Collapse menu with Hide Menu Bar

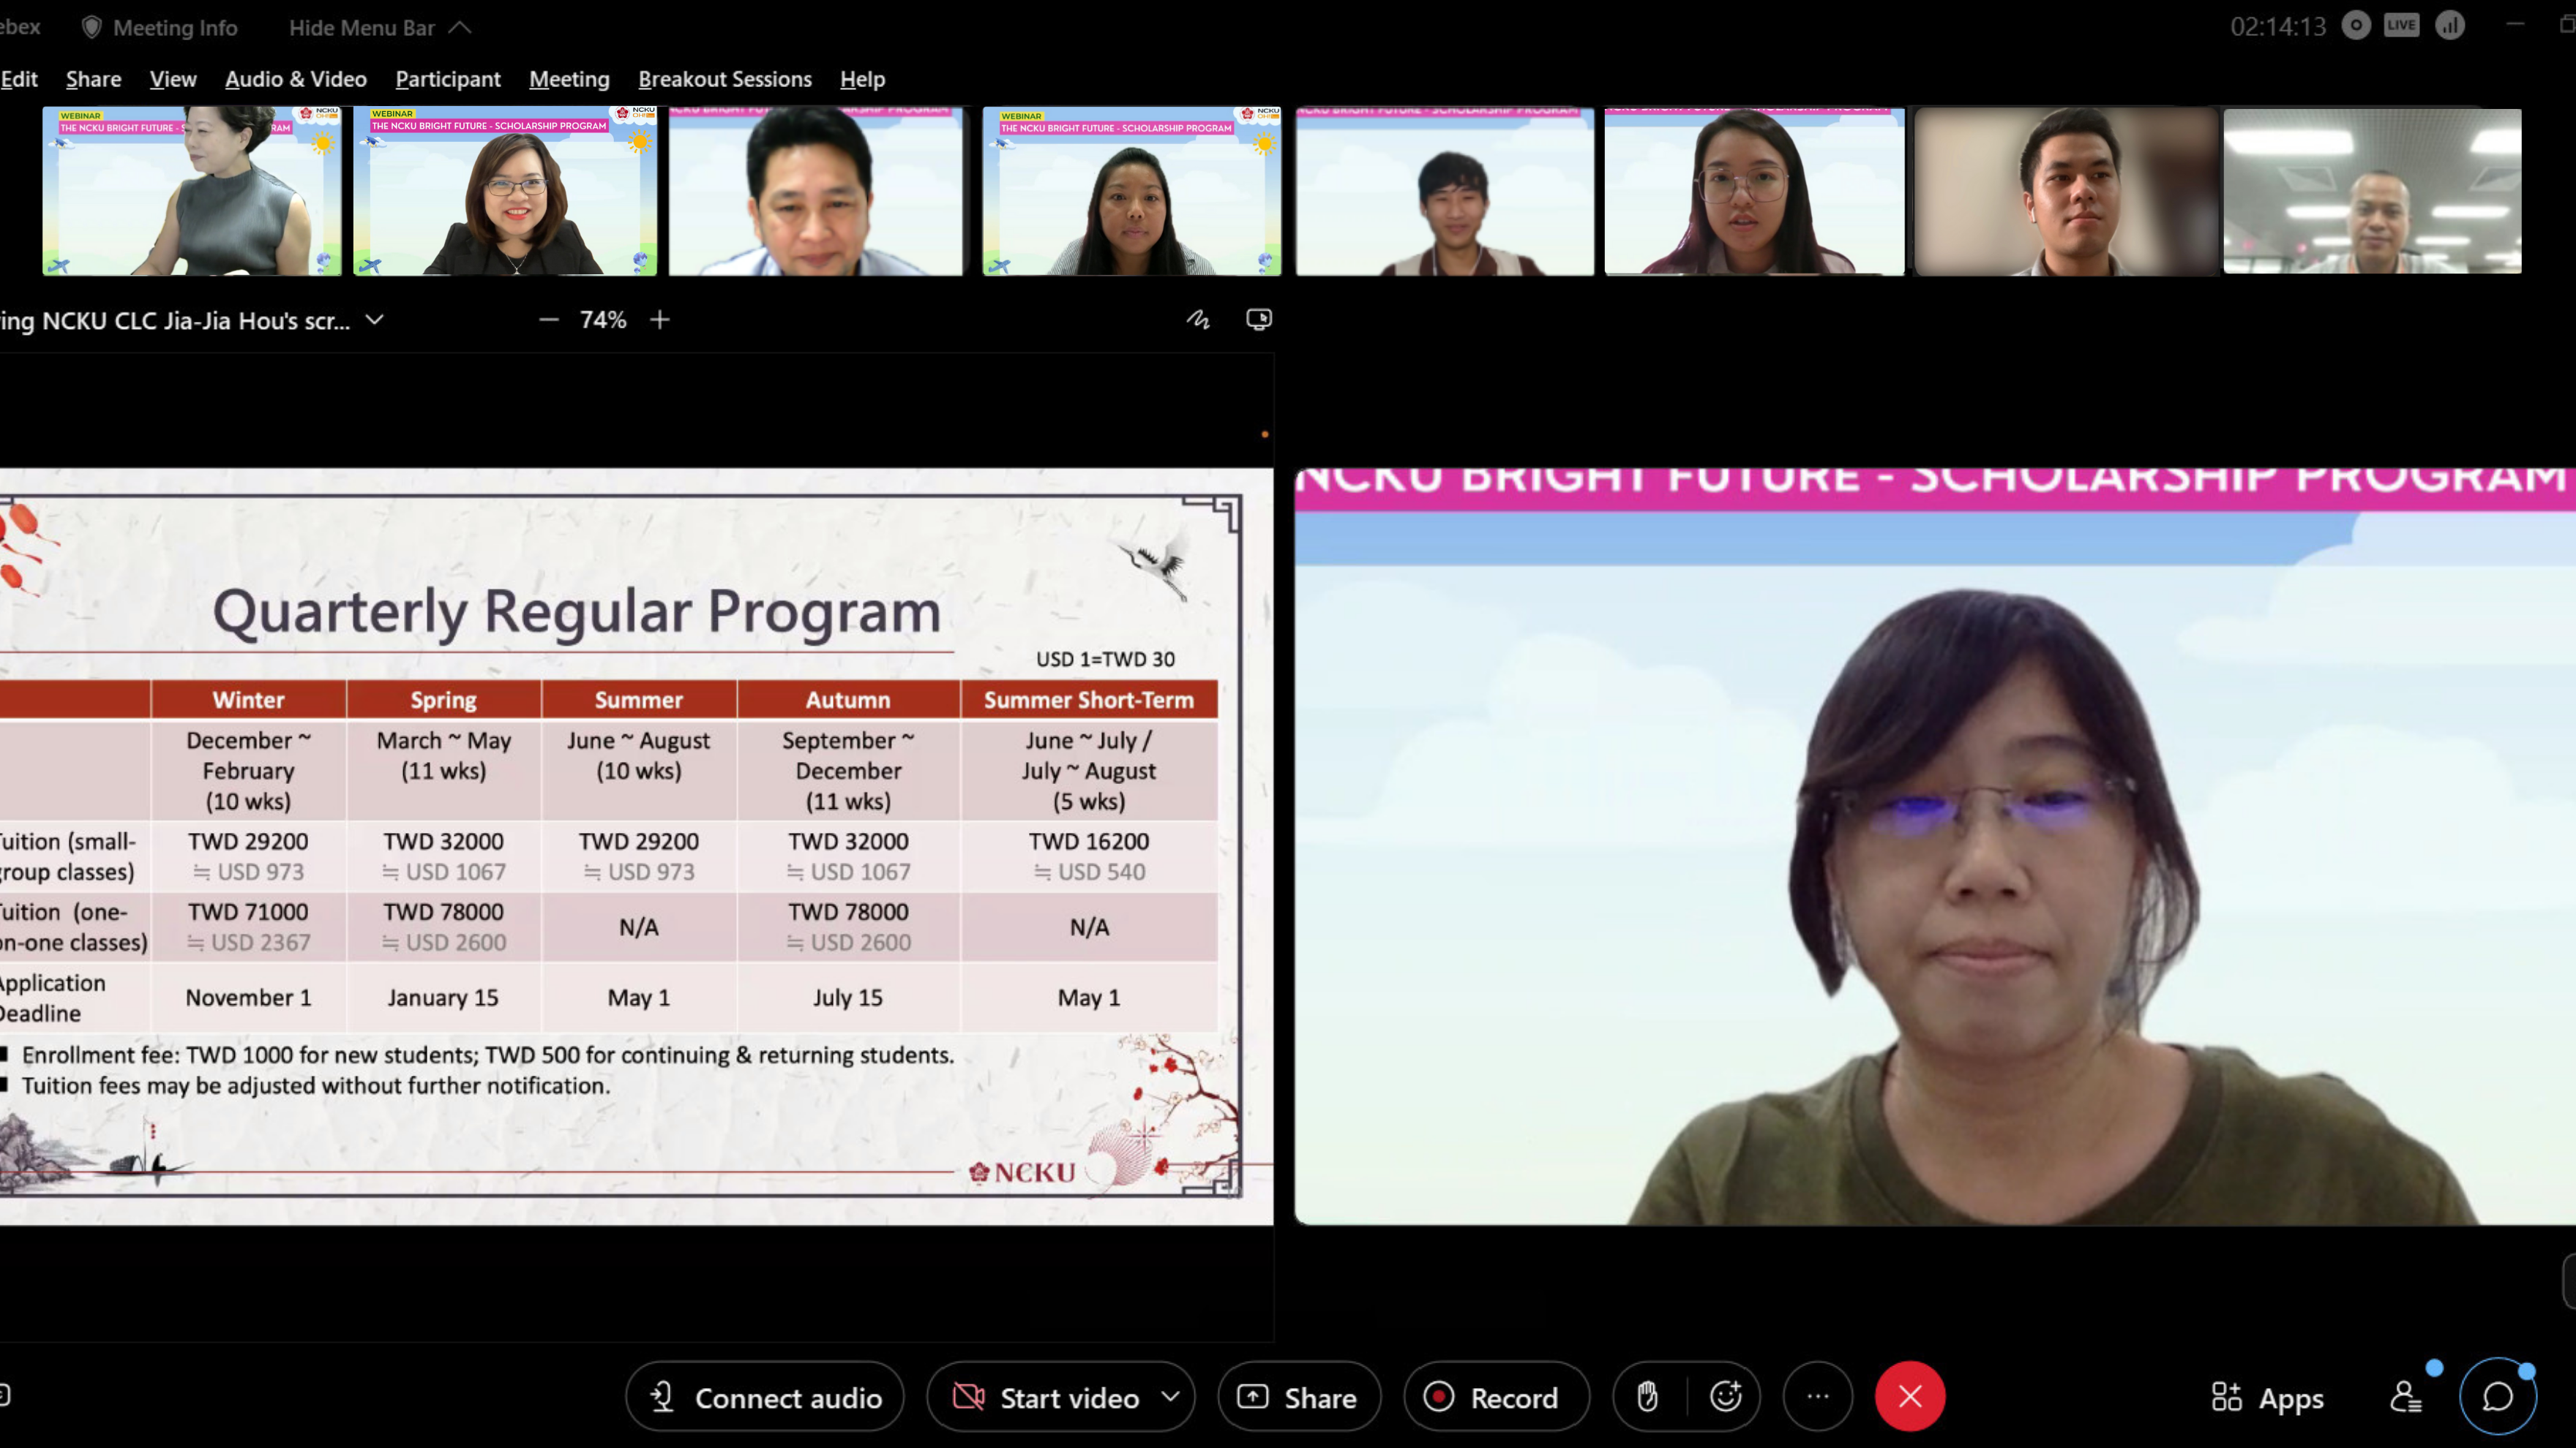tap(380, 27)
